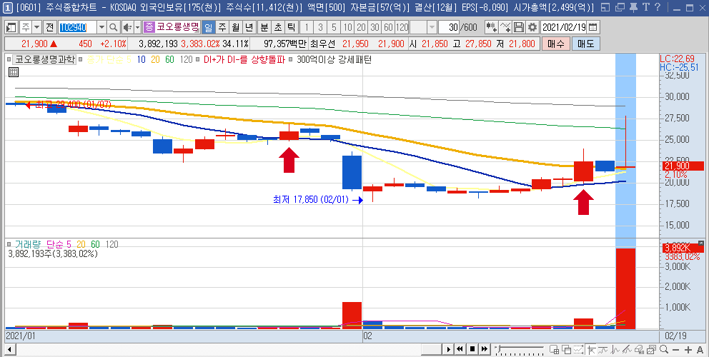709x357 pixels.
Task: Add a candle indicator to chart
Action: point(492,28)
